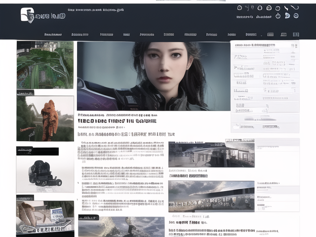This screenshot has width=316, height=237.
Task: Open the aerial green landscape thumbnail
Action: pyautogui.click(x=45, y=65)
